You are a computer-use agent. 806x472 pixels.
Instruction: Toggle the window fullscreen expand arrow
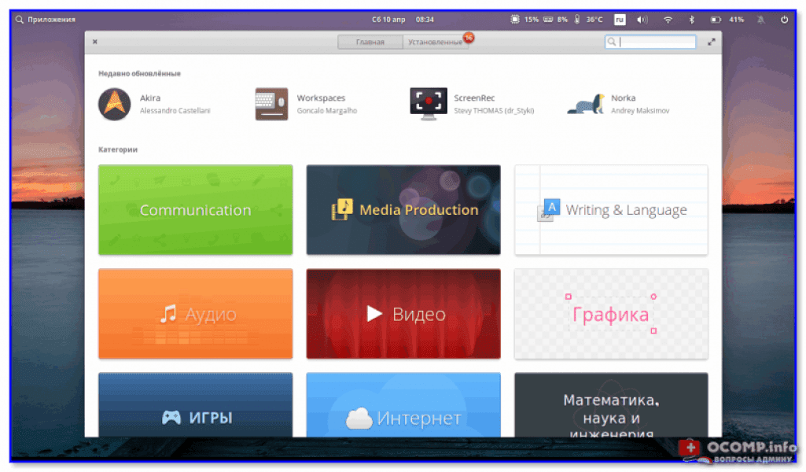click(x=712, y=41)
